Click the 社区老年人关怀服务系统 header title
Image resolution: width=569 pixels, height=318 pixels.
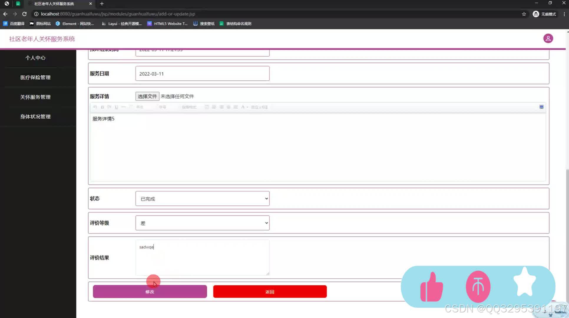pos(42,39)
